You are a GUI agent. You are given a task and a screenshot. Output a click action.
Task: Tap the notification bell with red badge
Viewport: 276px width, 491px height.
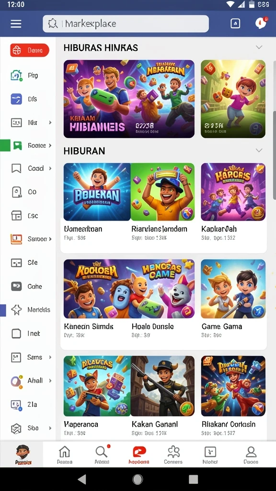tap(261, 23)
